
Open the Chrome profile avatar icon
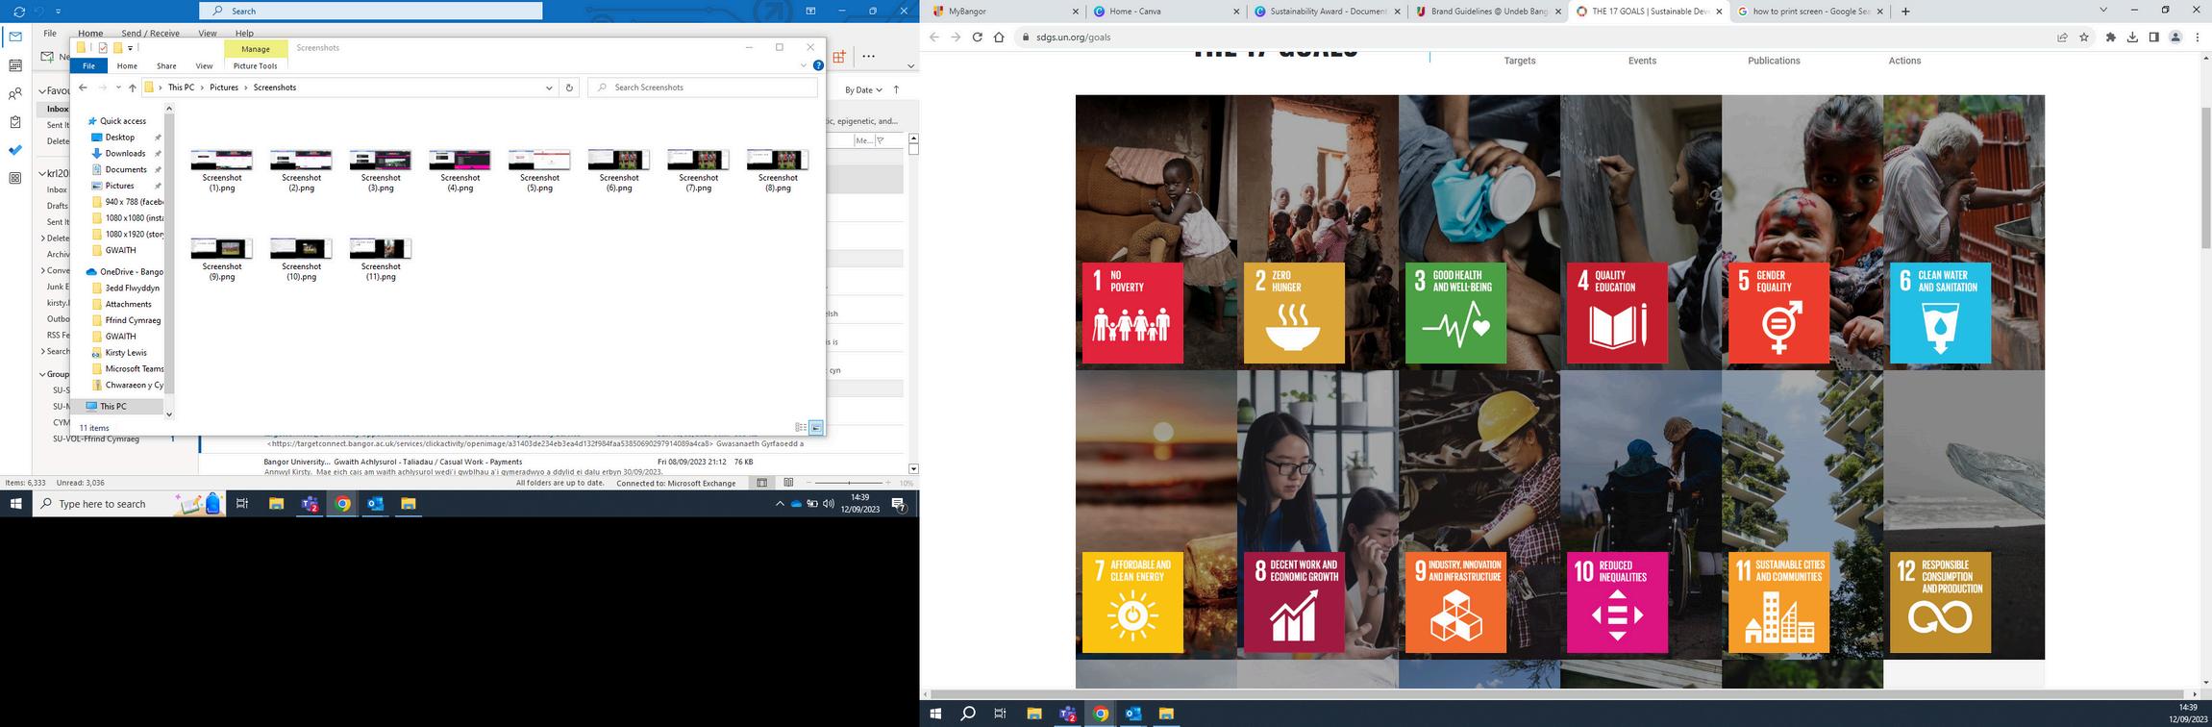point(2175,38)
